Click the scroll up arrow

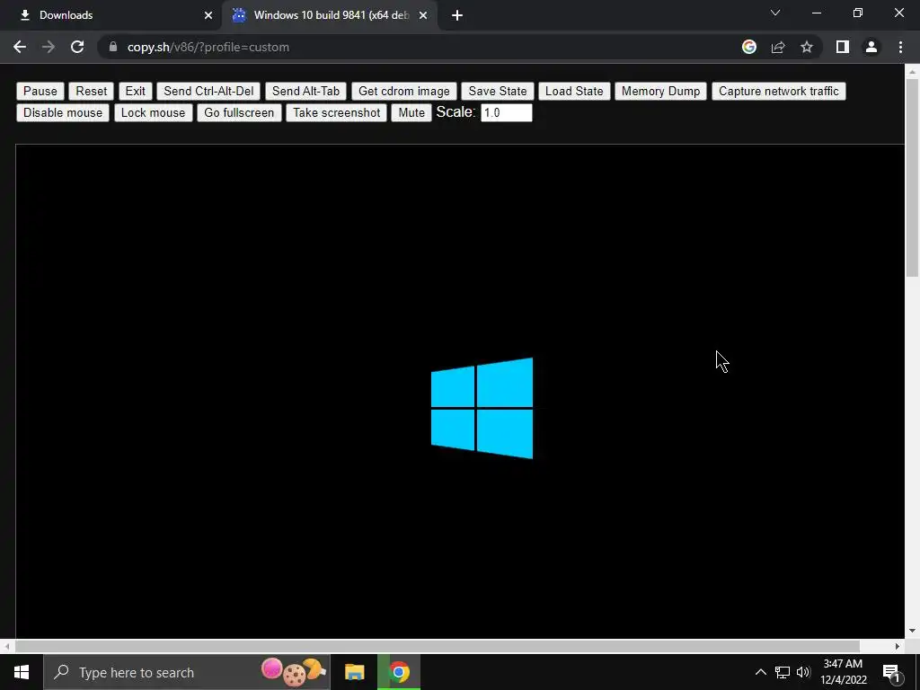(912, 72)
